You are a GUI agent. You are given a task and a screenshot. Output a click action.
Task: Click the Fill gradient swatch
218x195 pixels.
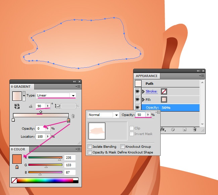[164, 100]
